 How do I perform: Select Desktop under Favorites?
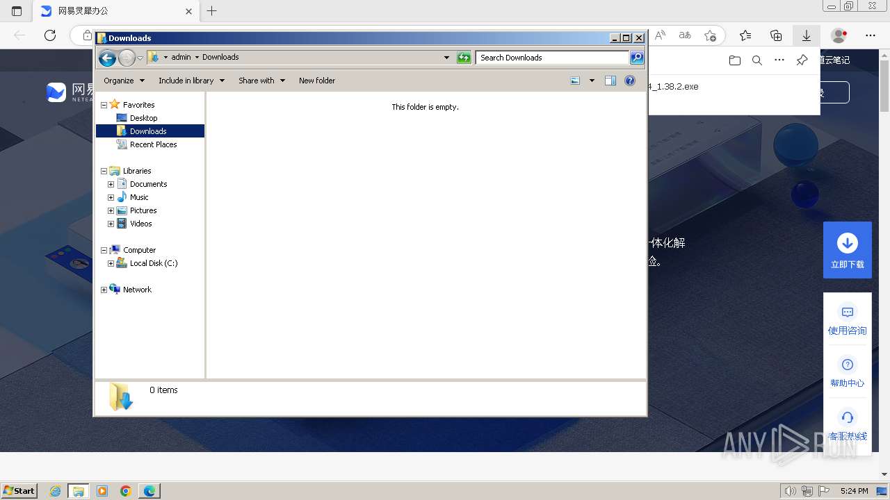point(143,118)
